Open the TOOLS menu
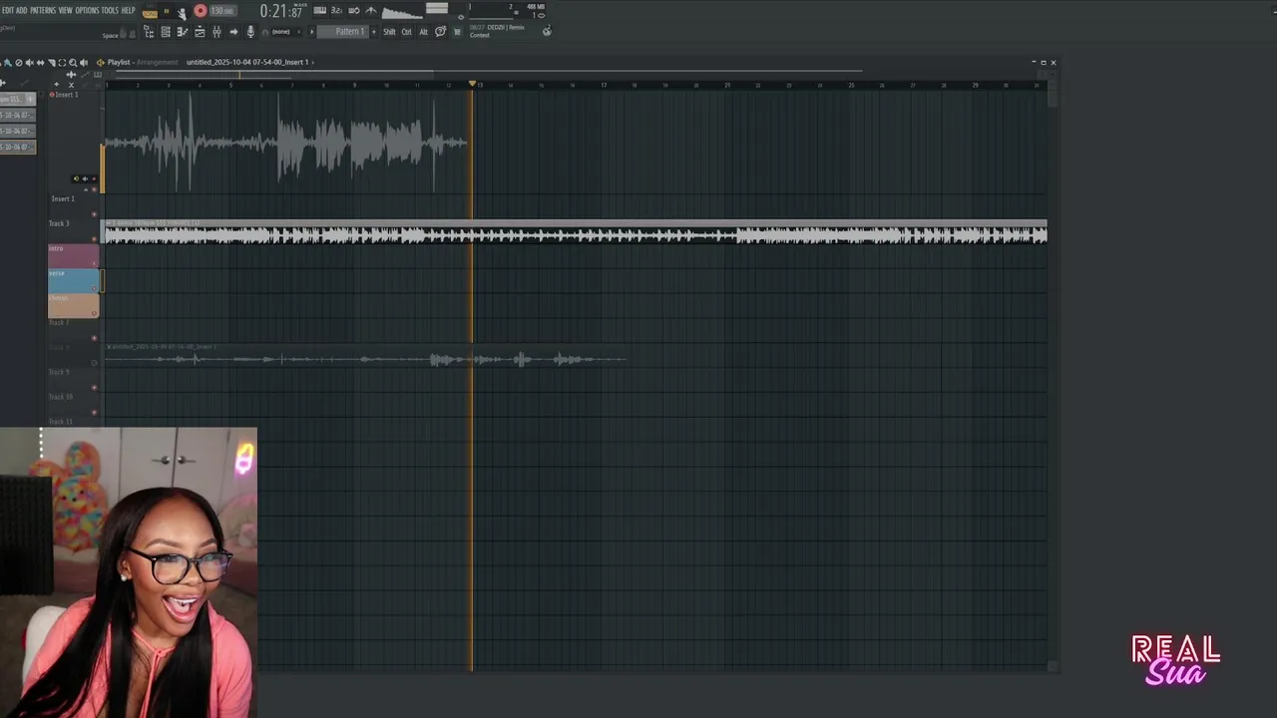The image size is (1277, 718). click(110, 10)
